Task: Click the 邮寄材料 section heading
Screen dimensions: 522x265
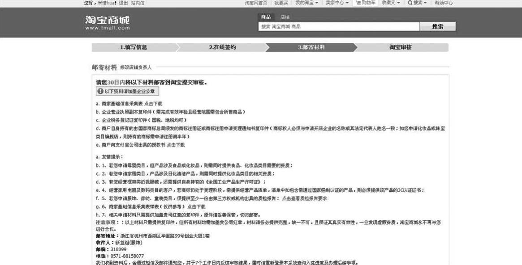Action: click(x=104, y=67)
